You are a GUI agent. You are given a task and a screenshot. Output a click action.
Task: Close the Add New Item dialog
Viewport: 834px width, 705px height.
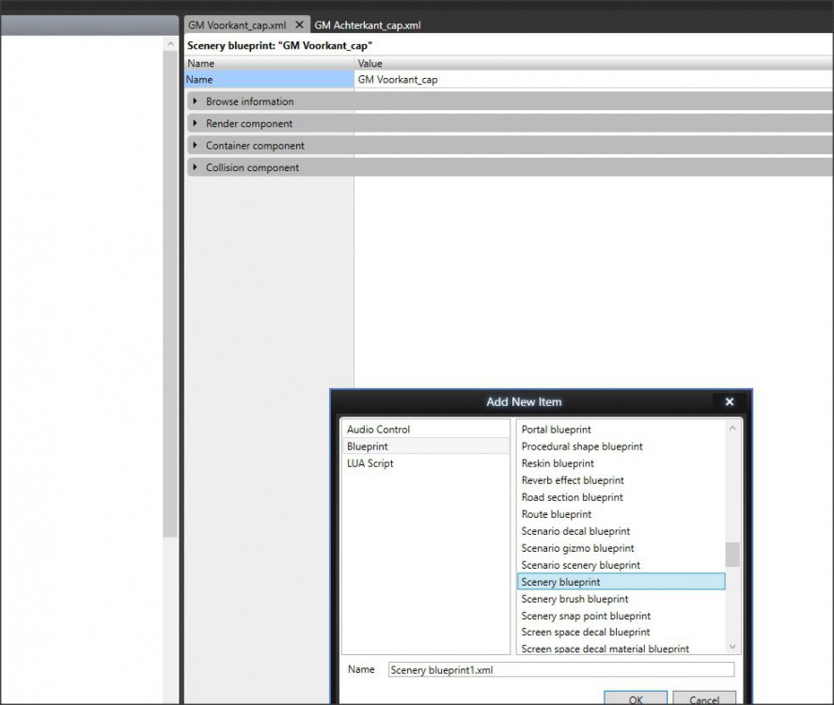click(729, 401)
